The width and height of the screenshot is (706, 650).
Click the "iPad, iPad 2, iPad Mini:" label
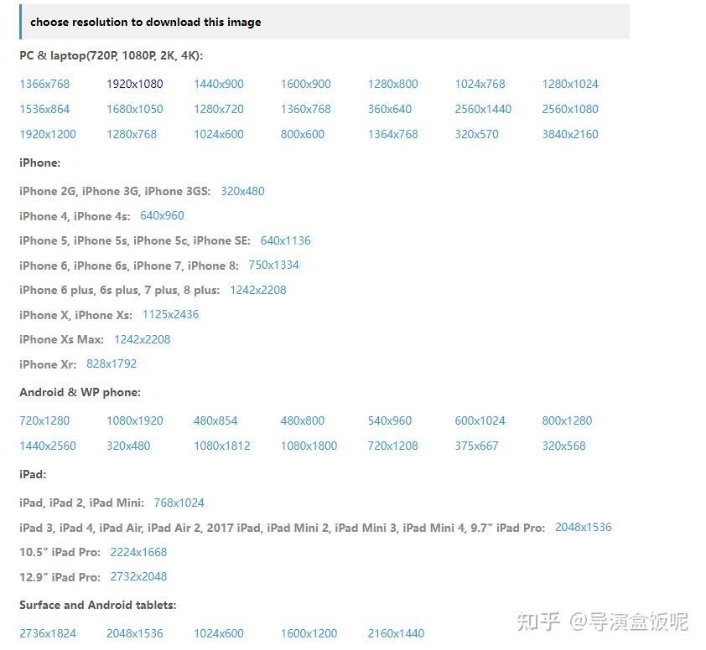pos(81,503)
